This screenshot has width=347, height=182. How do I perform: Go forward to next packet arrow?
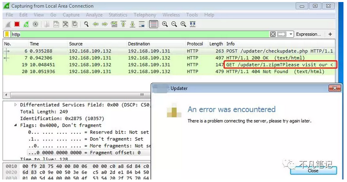[105, 24]
